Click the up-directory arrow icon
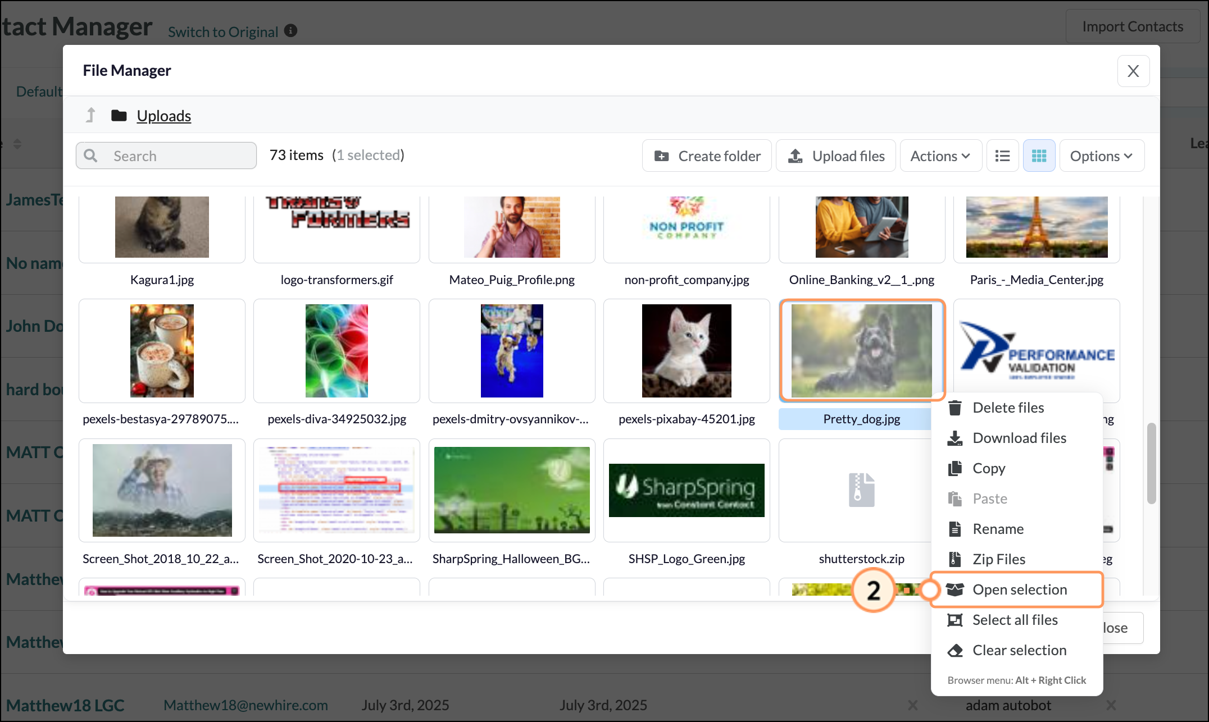Image resolution: width=1209 pixels, height=722 pixels. point(90,115)
